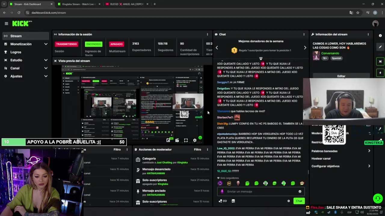Toggle fullscreen on stream preview
385x216 pixels.
[x=186, y=140]
